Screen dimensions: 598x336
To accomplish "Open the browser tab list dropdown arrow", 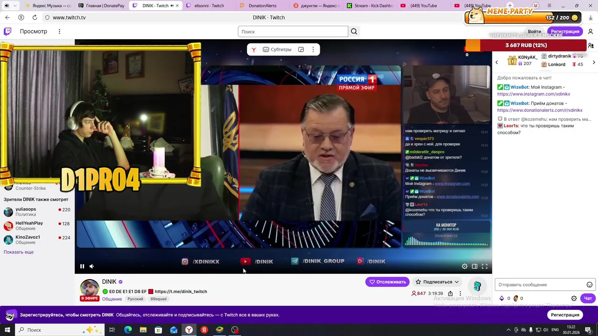I will [x=15, y=6].
